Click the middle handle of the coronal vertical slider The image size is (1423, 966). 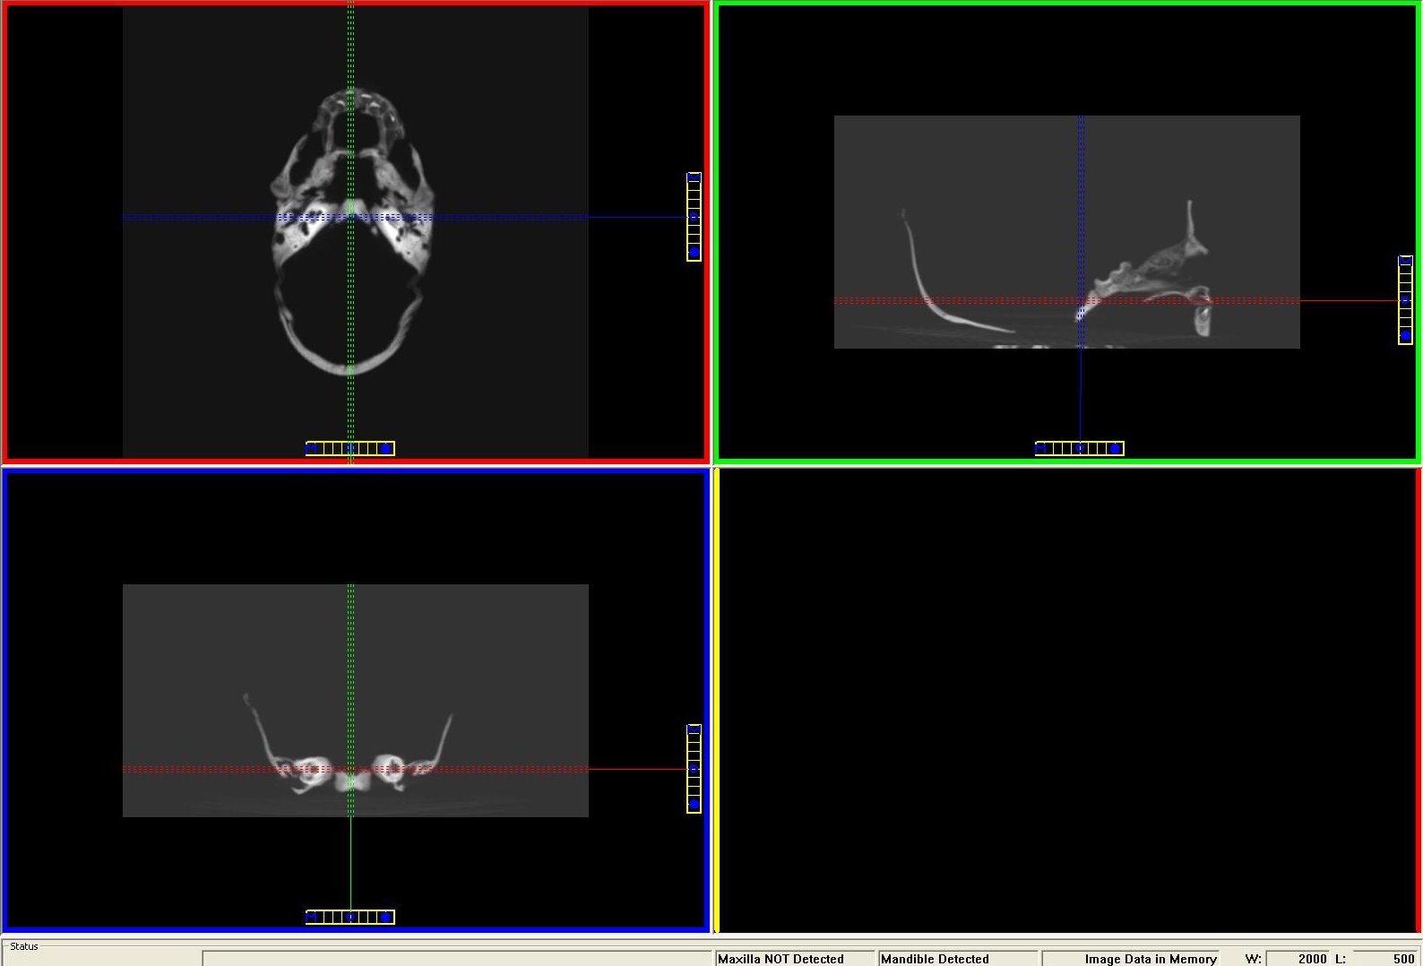tap(694, 769)
